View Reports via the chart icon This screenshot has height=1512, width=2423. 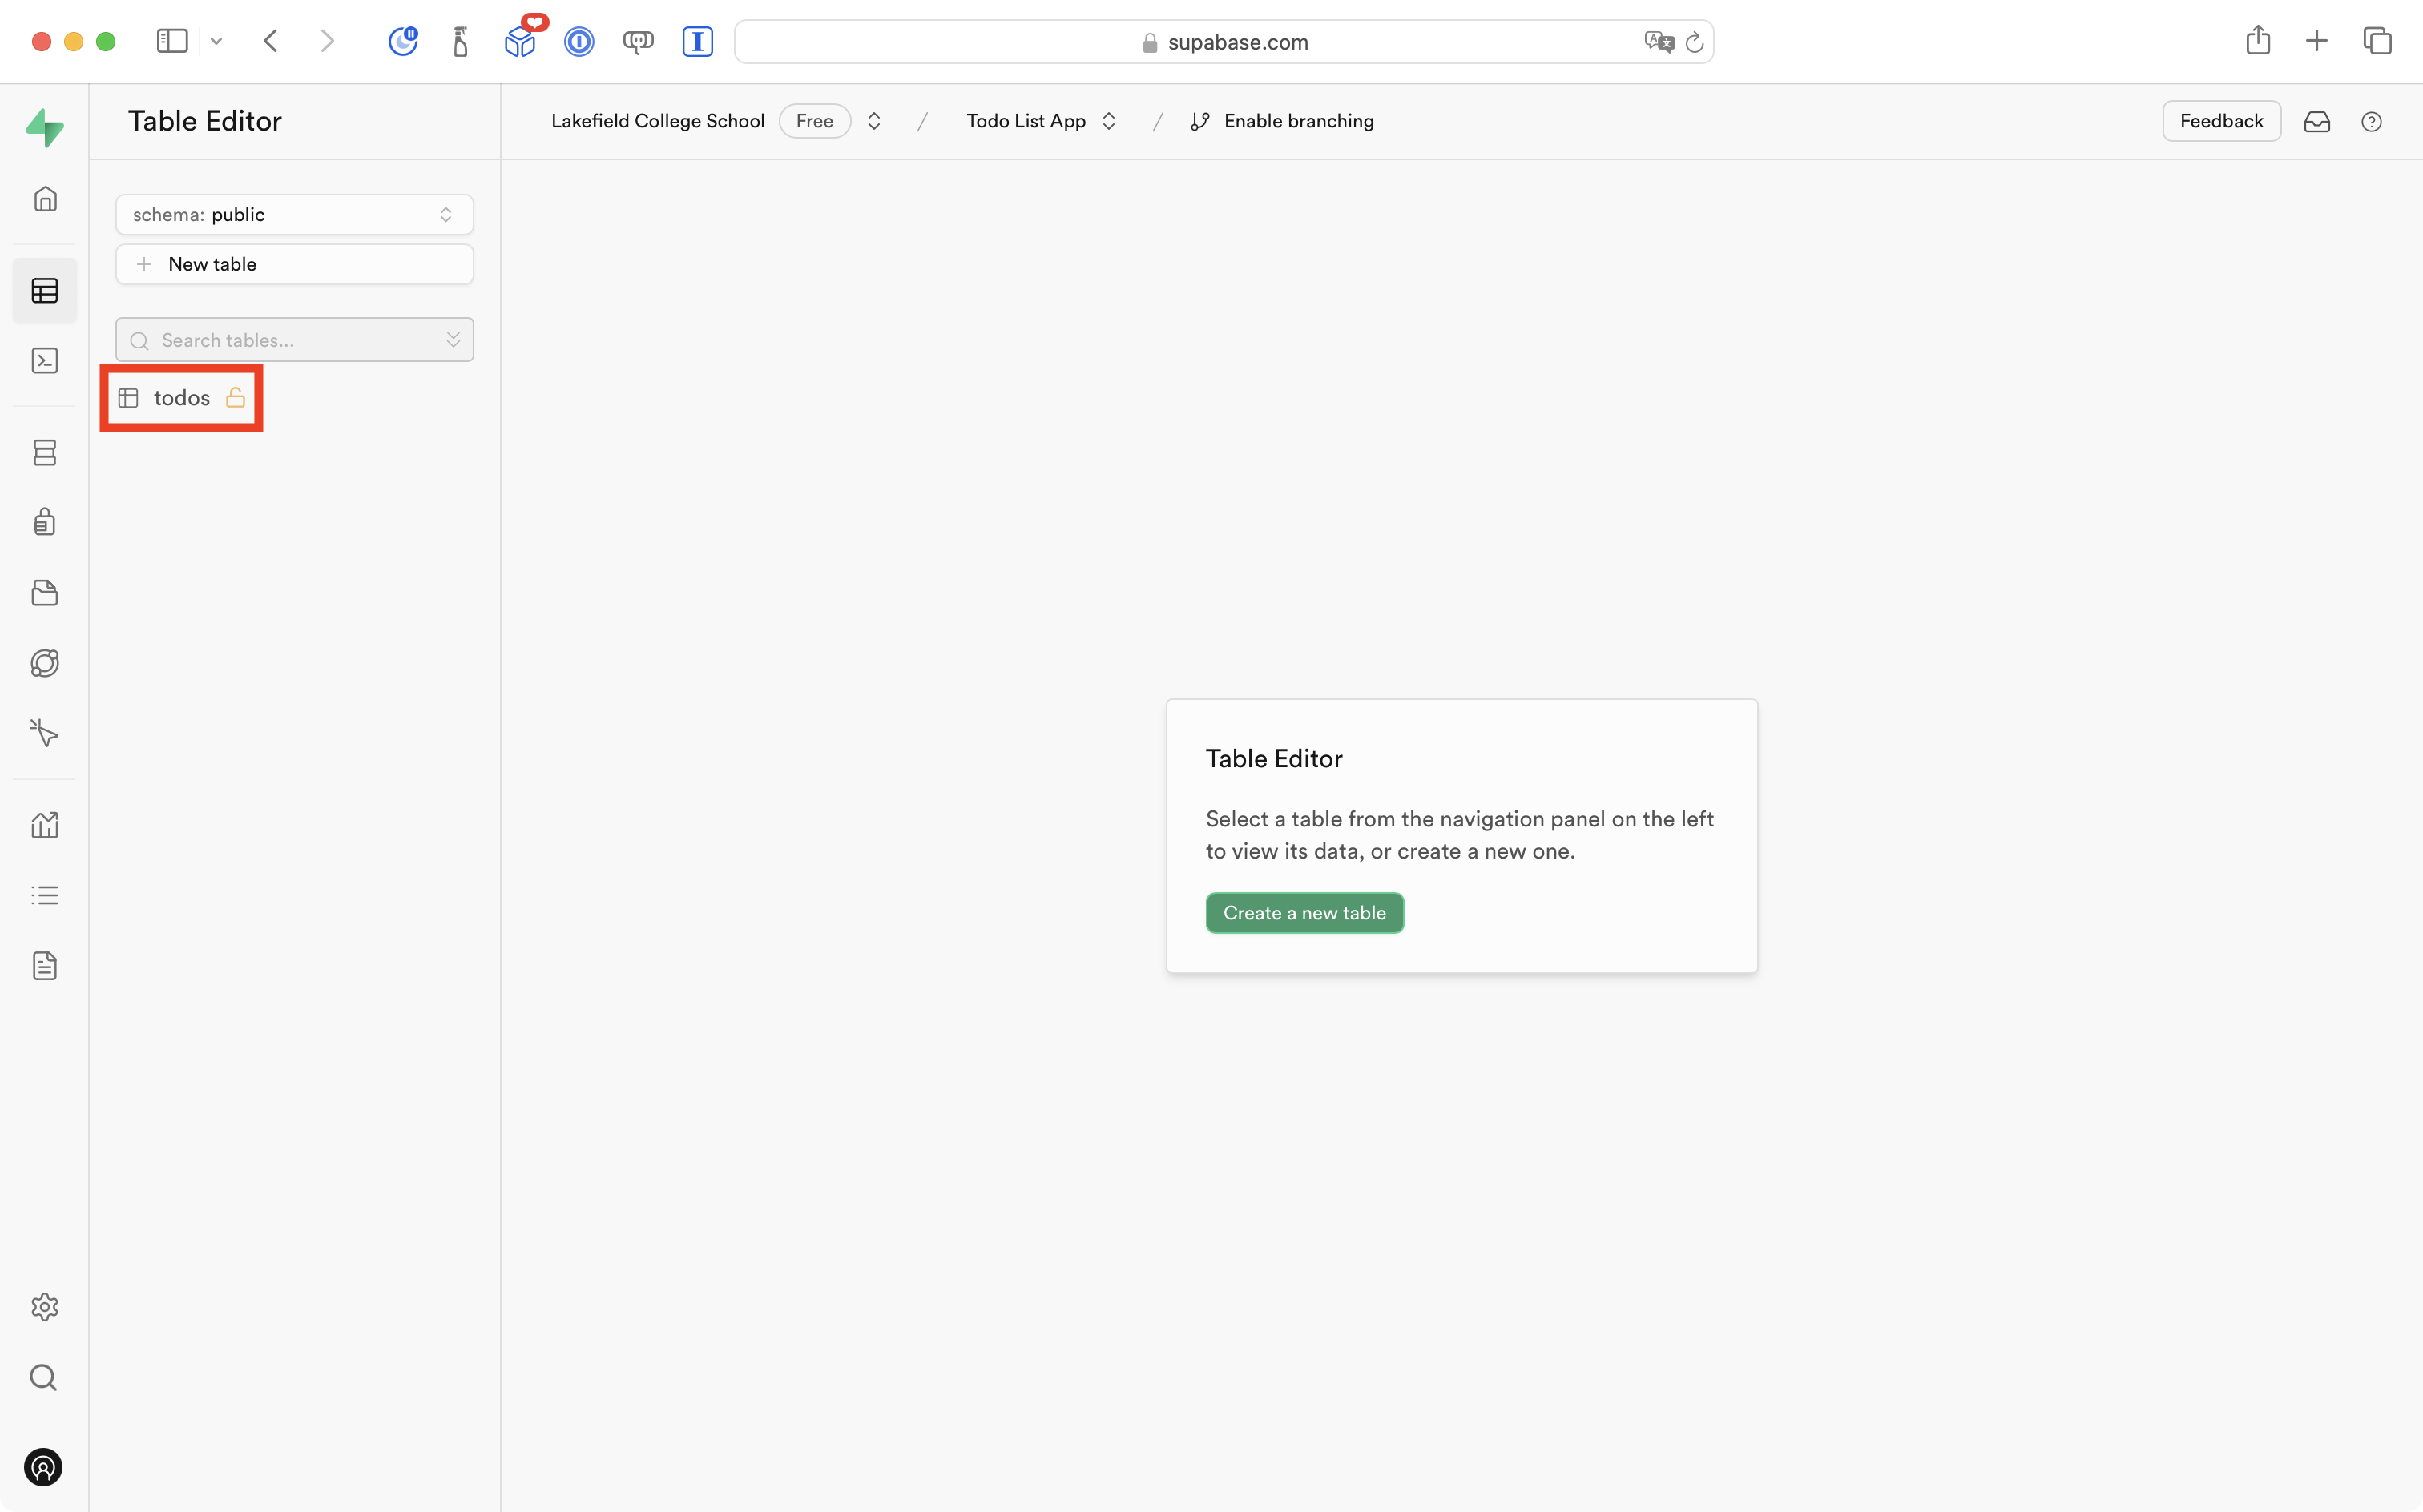pos(45,824)
